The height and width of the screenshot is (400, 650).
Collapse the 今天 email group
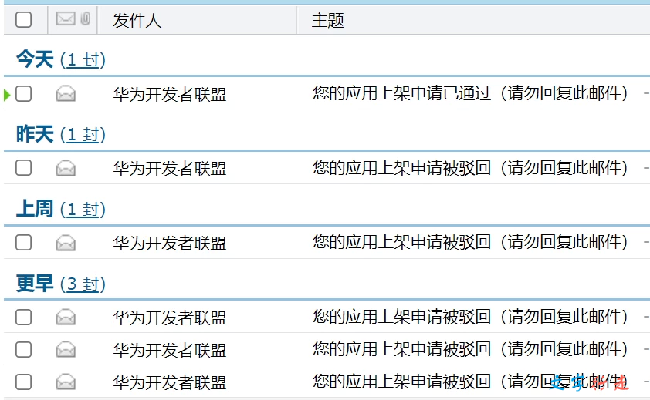pyautogui.click(x=35, y=59)
